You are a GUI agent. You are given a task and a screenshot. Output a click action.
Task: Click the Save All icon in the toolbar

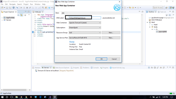[10, 8]
